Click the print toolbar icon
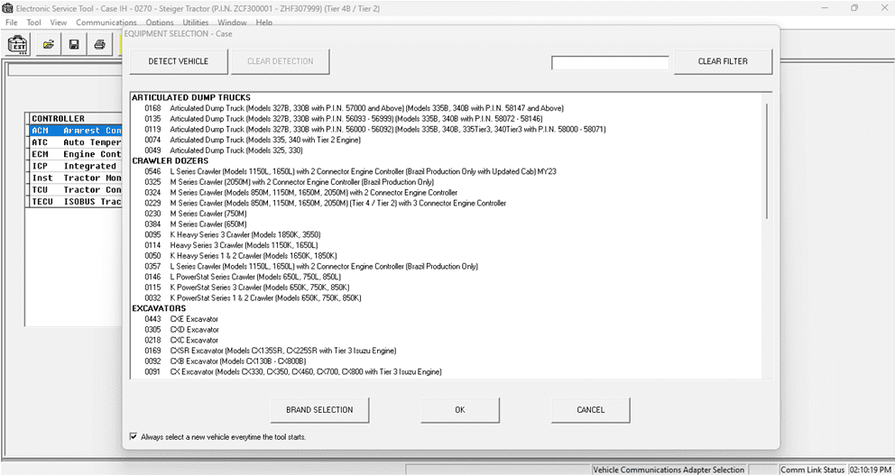This screenshot has height=475, width=895. point(99,44)
